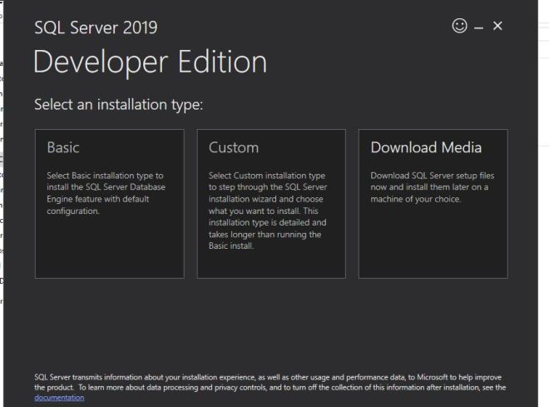
Task: Choose the Custom installation type tile
Action: [270, 203]
